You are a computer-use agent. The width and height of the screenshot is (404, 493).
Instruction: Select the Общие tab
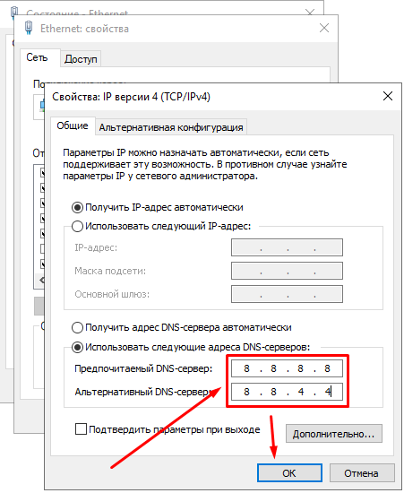point(73,125)
